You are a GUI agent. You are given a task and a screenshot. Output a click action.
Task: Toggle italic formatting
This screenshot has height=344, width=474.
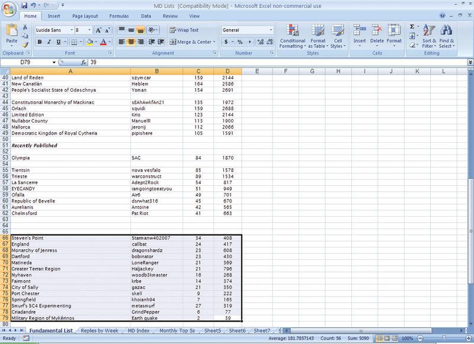[49, 42]
